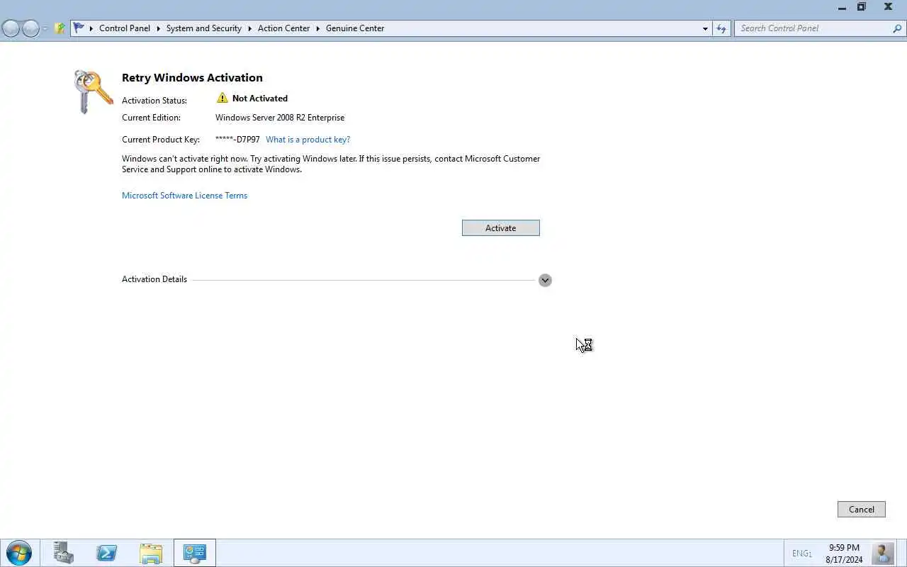Select Action Center breadcrumb item
907x567 pixels.
coord(283,28)
